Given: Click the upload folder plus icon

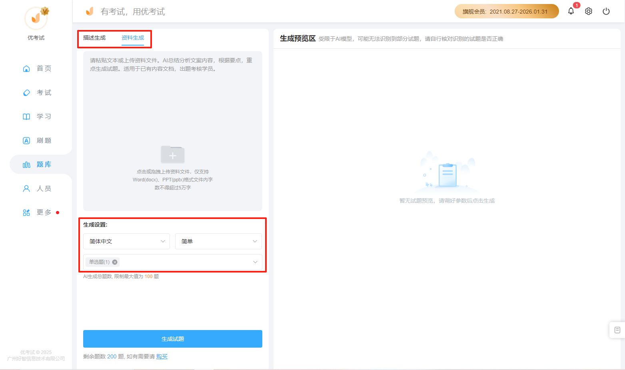Looking at the screenshot, I should coord(173,155).
